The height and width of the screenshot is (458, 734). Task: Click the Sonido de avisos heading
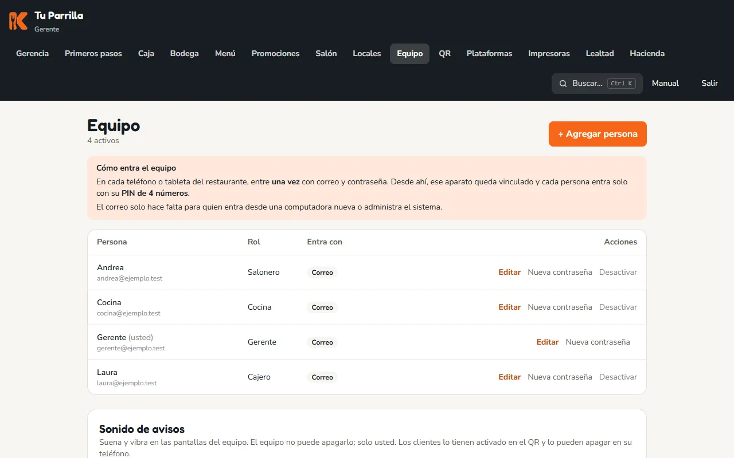[x=142, y=429]
